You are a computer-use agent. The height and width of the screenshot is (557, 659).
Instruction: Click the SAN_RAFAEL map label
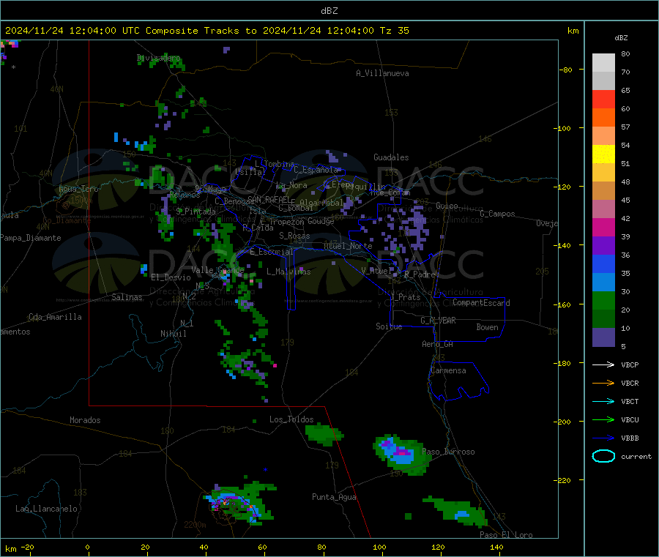tap(269, 199)
